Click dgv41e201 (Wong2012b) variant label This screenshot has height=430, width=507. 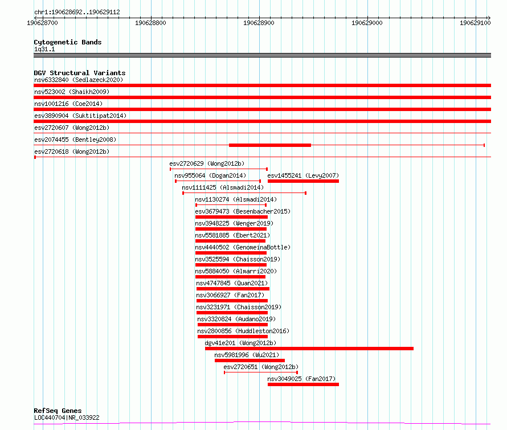coord(240,343)
